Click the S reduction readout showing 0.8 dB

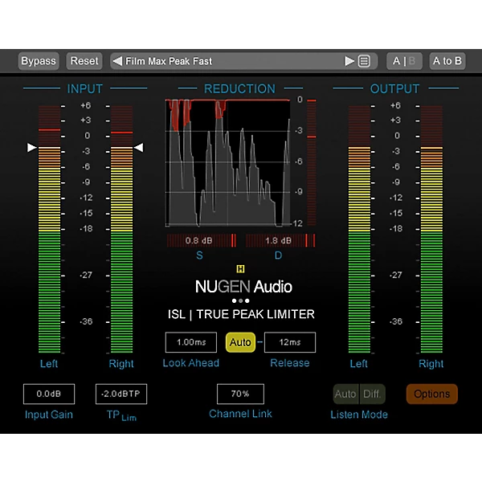pyautogui.click(x=198, y=240)
